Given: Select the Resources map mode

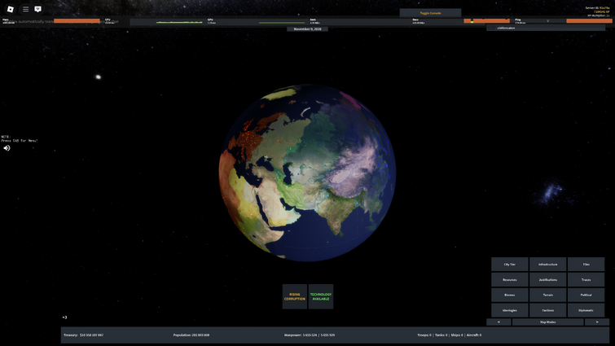Looking at the screenshot, I should coord(509,280).
